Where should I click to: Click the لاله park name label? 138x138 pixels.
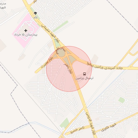35,17
